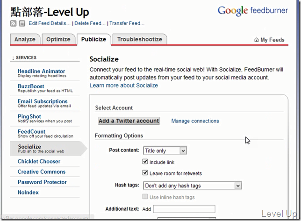This screenshot has width=301, height=221.
Task: Switch to the Analyze tab
Action: pos(25,39)
